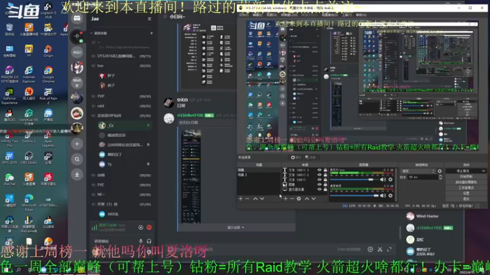
Task: Open desktop audio settings gear
Action: [x=390, y=196]
